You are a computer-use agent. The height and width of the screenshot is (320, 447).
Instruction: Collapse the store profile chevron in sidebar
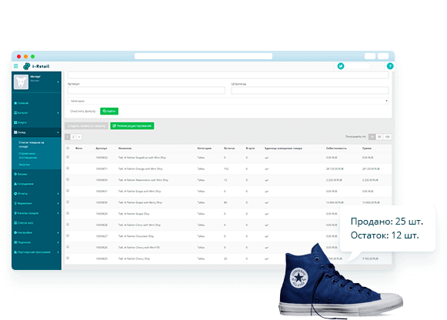click(x=58, y=82)
